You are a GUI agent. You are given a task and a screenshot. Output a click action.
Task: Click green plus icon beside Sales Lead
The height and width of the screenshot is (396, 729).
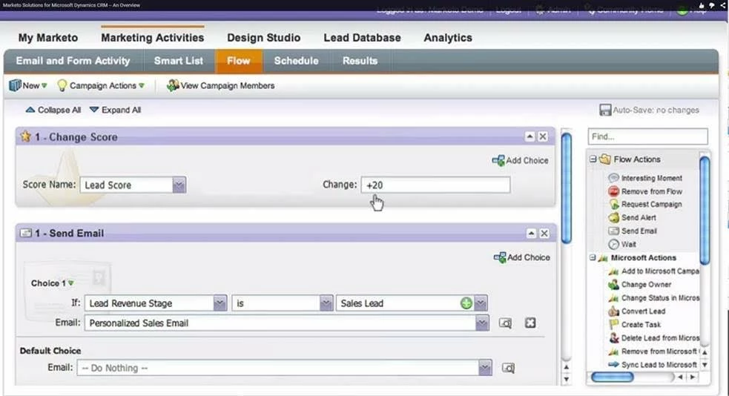click(x=466, y=303)
